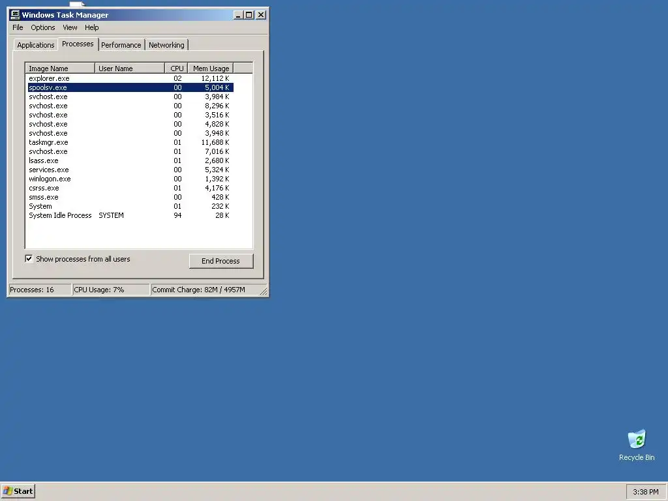Open the Networking tab
This screenshot has width=668, height=501.
[166, 45]
